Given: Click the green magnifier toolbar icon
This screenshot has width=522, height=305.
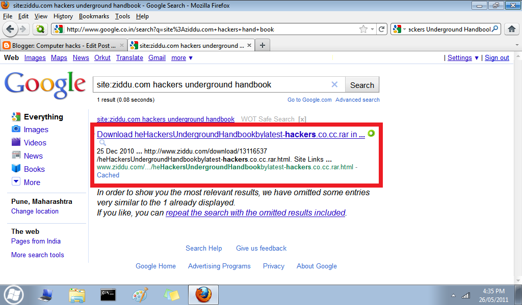Looking at the screenshot, I should pos(40,29).
